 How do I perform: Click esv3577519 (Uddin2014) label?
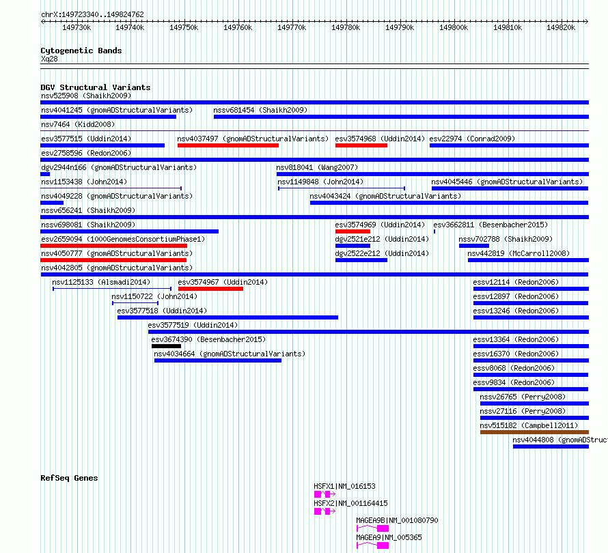193,325
